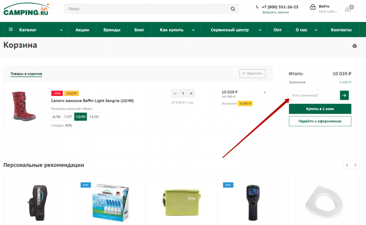Viewport: 366px width, 225px height.
Task: Click the Персональные рекомендации heading
Action: 44,165
